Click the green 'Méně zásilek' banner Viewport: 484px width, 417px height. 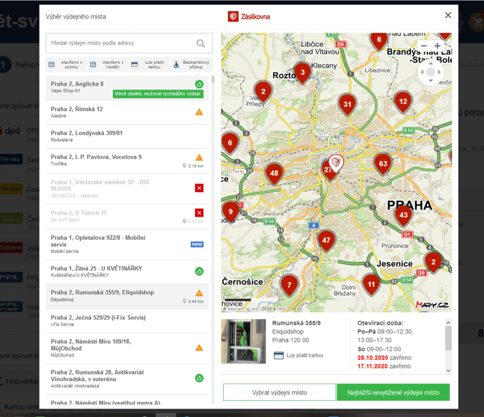(x=158, y=94)
